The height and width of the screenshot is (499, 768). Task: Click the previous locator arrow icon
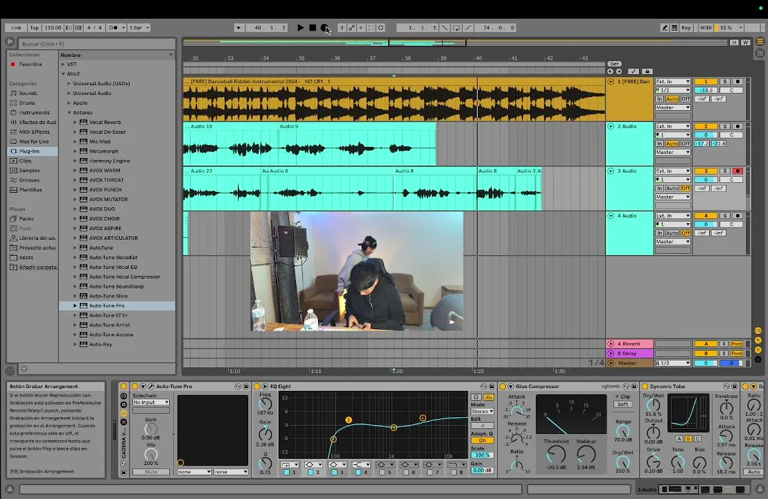coord(610,71)
